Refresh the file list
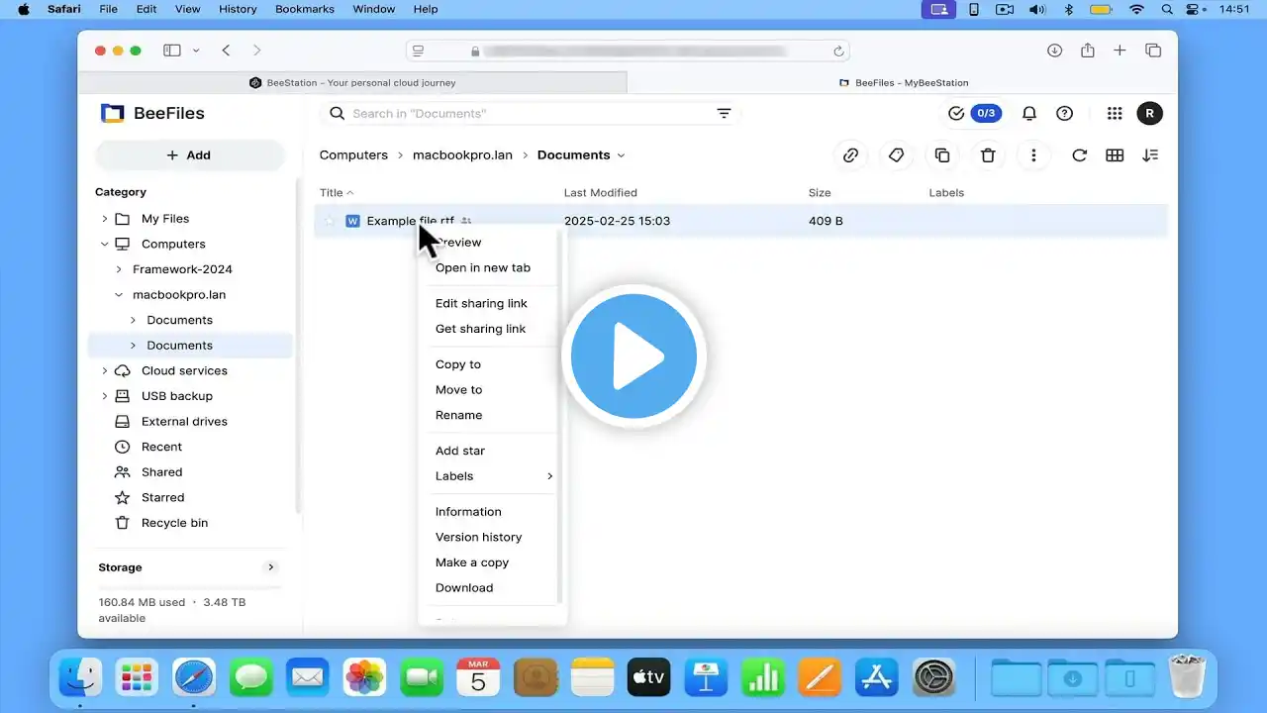This screenshot has width=1267, height=713. pos(1080,155)
